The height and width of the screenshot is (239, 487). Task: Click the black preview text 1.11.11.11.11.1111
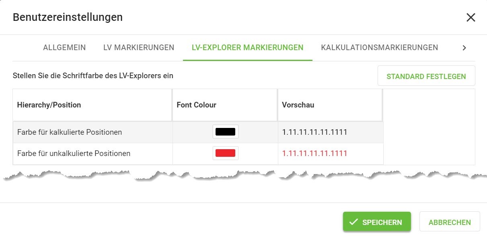(314, 132)
